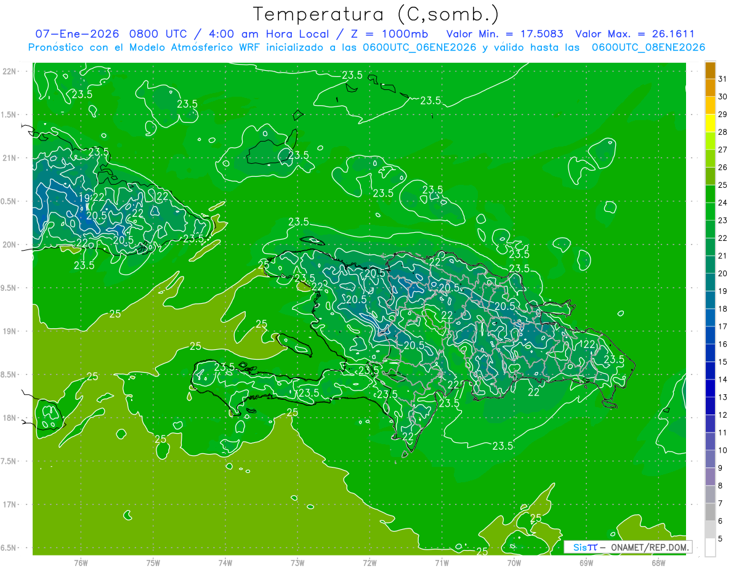
Task: Click the '19N' latitude axis label
Action: [9, 331]
